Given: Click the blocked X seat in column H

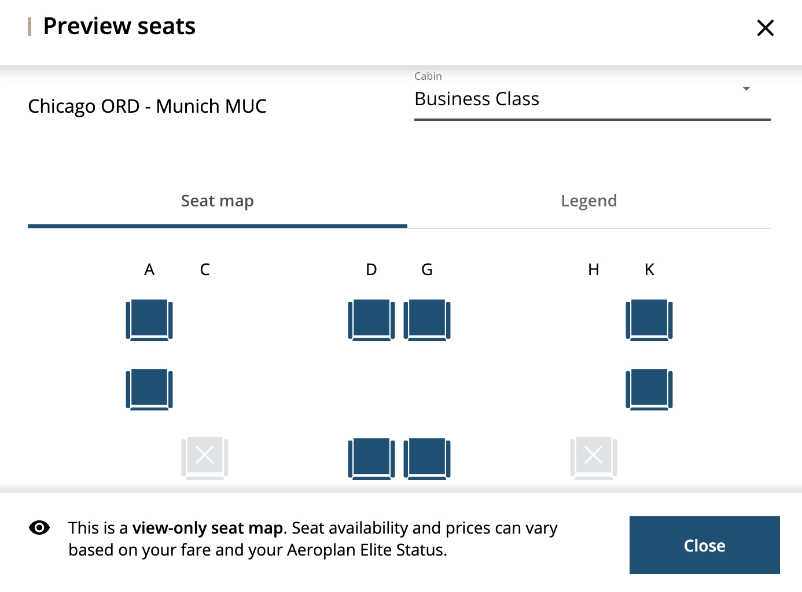Looking at the screenshot, I should click(593, 456).
